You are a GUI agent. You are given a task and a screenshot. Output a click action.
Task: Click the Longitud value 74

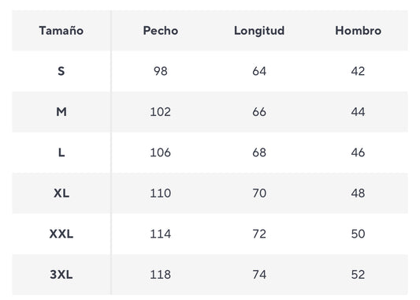click(x=259, y=275)
